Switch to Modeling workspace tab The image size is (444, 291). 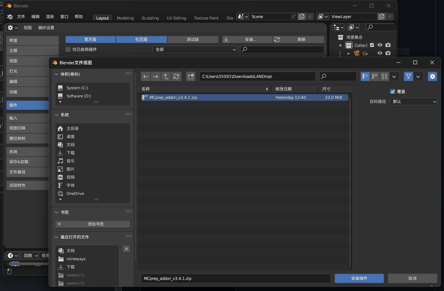click(x=125, y=18)
